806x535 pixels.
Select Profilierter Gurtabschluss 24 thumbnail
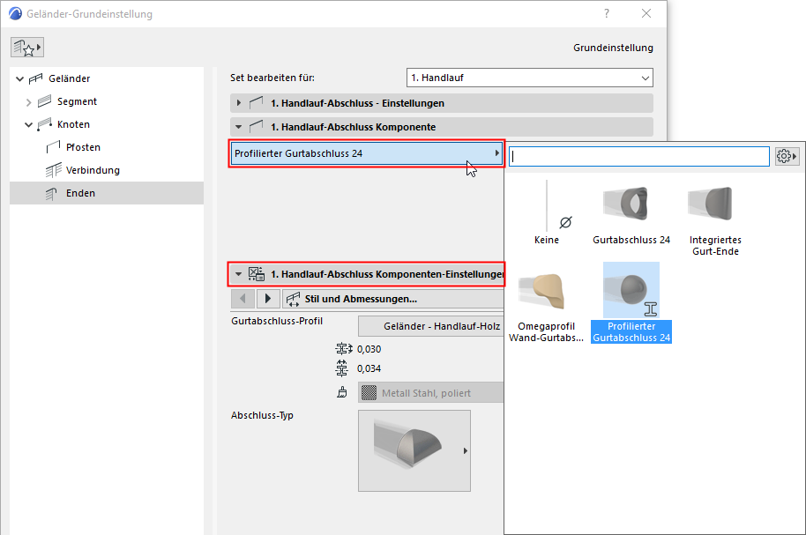pos(631,290)
